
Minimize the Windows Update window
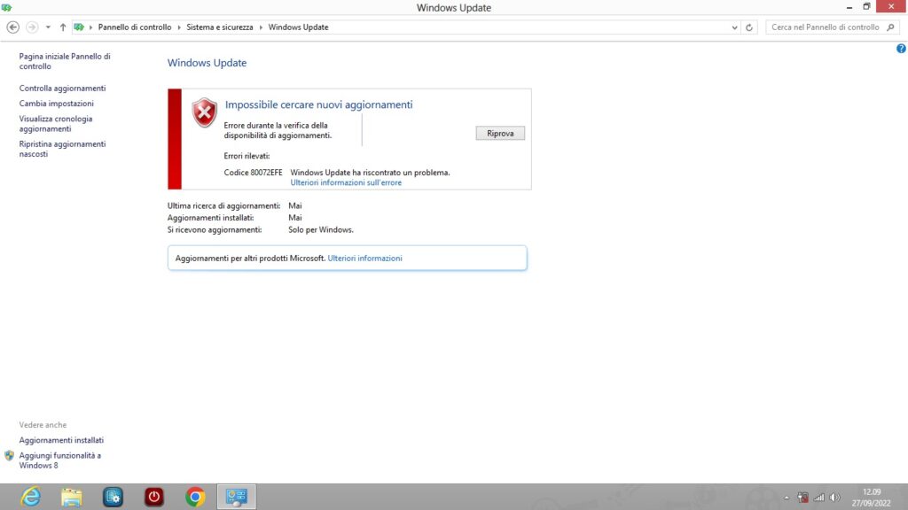click(849, 7)
